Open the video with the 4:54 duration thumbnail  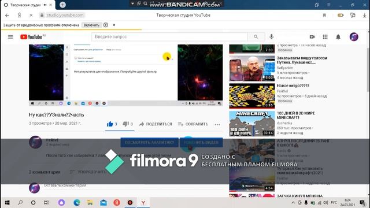pos(252,179)
